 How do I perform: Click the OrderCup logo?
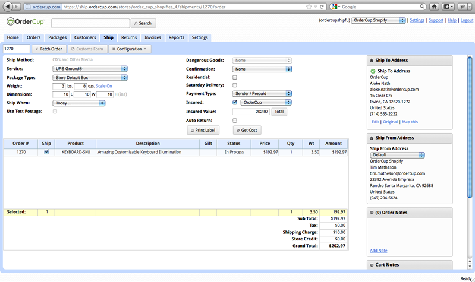[26, 21]
